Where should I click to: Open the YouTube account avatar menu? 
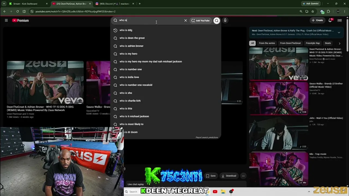pyautogui.click(x=340, y=20)
